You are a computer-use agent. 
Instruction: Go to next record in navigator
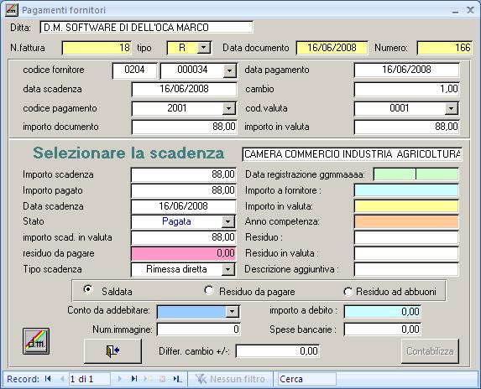[119, 379]
